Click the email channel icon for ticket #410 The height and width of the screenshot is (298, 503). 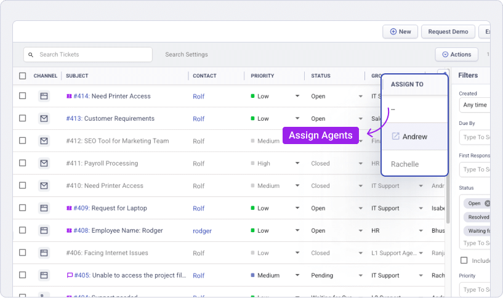44,186
